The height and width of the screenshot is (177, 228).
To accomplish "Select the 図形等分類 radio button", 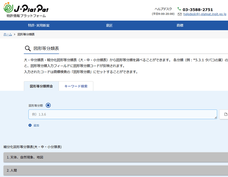I will click(48, 105).
